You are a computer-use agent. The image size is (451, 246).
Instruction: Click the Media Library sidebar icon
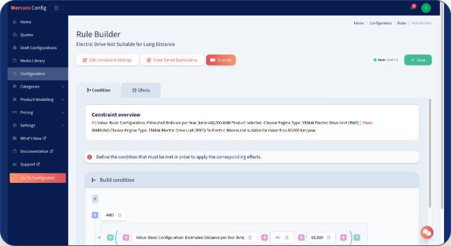click(x=15, y=61)
